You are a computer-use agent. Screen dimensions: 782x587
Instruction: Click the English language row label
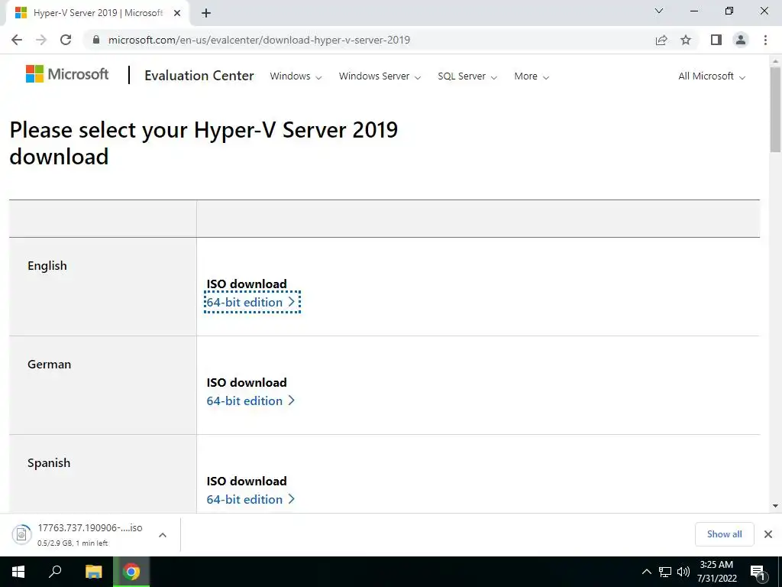47,265
